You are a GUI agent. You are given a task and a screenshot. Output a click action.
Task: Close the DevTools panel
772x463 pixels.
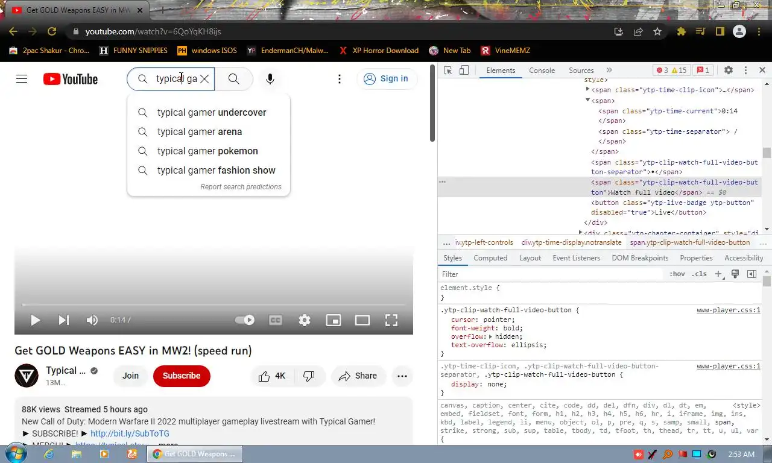click(x=762, y=71)
